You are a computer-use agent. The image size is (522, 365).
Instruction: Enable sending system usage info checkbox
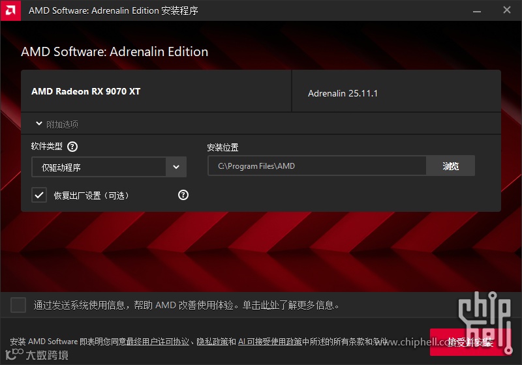click(x=18, y=305)
